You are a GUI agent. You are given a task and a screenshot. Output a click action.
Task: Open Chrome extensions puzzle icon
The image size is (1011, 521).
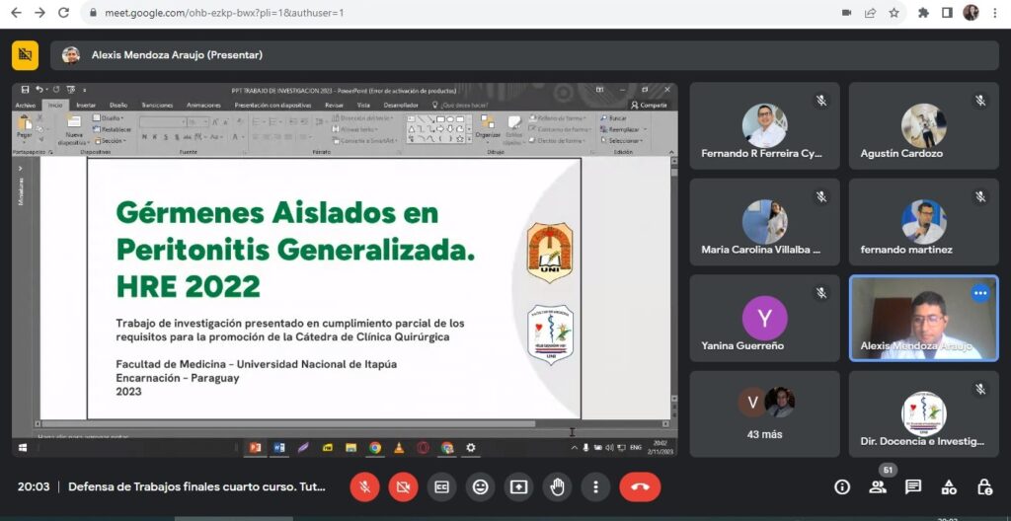[x=923, y=13]
